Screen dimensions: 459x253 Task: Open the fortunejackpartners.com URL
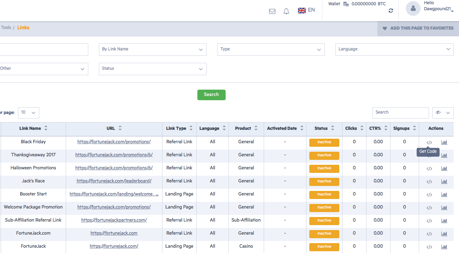114,220
